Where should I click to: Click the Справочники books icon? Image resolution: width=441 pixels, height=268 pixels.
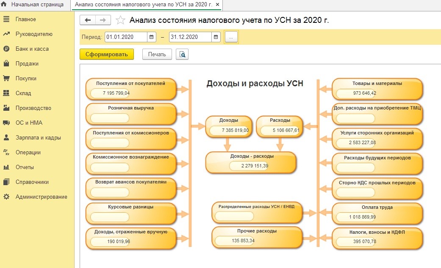pyautogui.click(x=6, y=182)
